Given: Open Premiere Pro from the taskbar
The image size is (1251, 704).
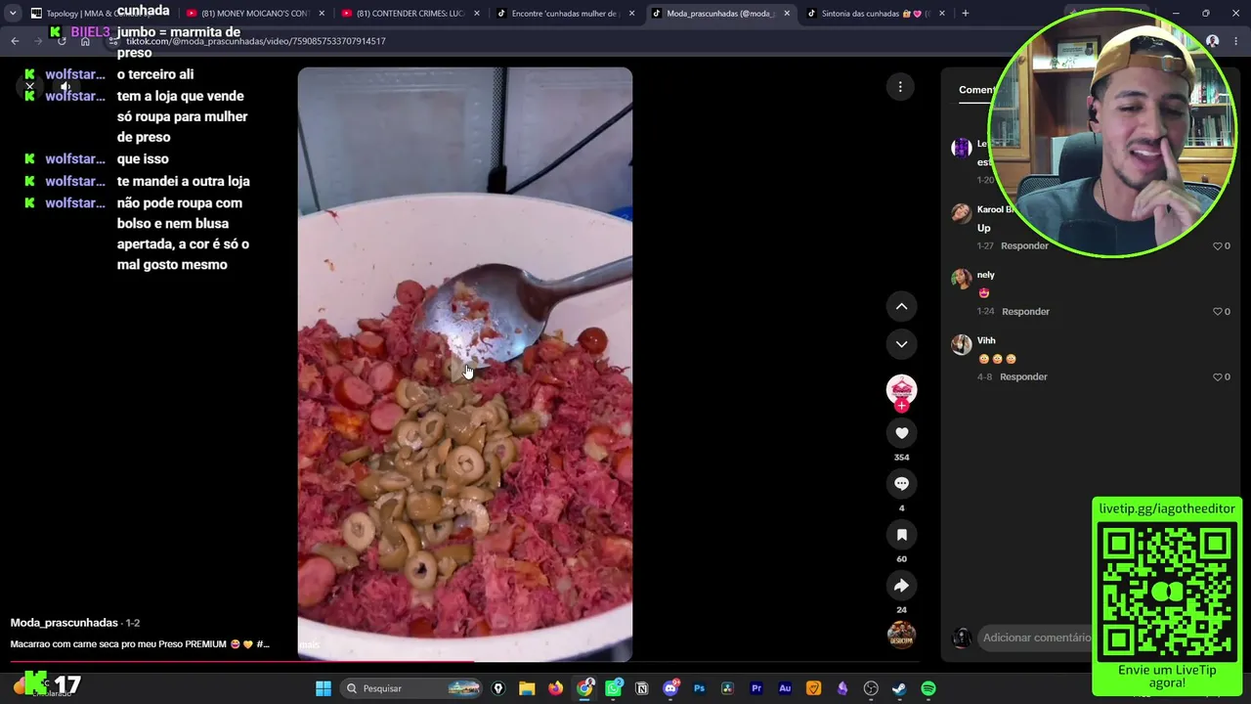Looking at the screenshot, I should coord(756,688).
